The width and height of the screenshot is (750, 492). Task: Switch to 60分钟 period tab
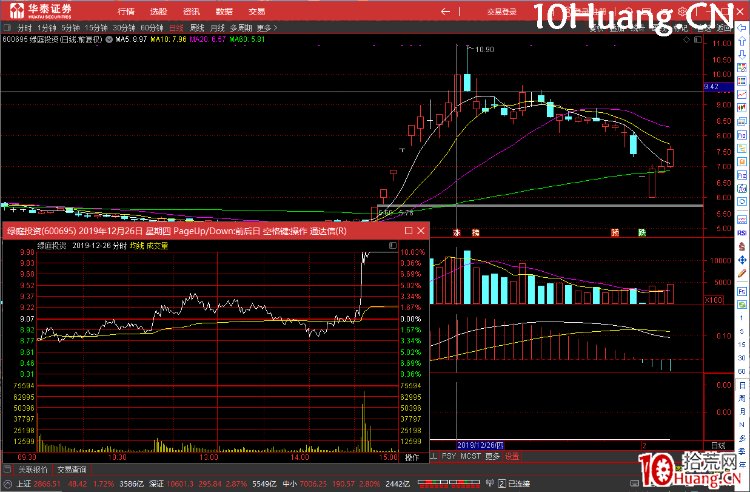coord(152,28)
